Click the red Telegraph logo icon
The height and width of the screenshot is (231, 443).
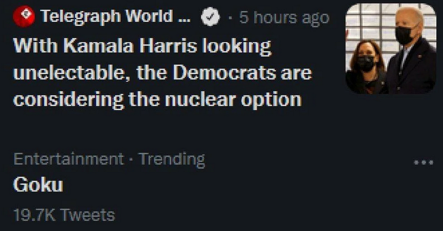pos(23,16)
